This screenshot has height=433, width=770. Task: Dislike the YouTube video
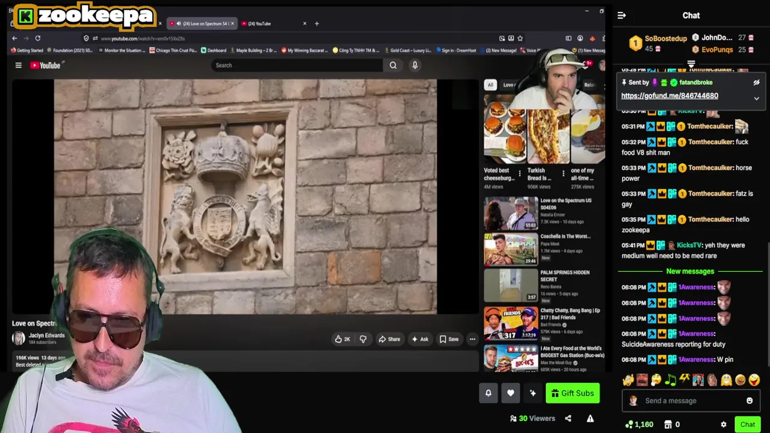pyautogui.click(x=363, y=339)
